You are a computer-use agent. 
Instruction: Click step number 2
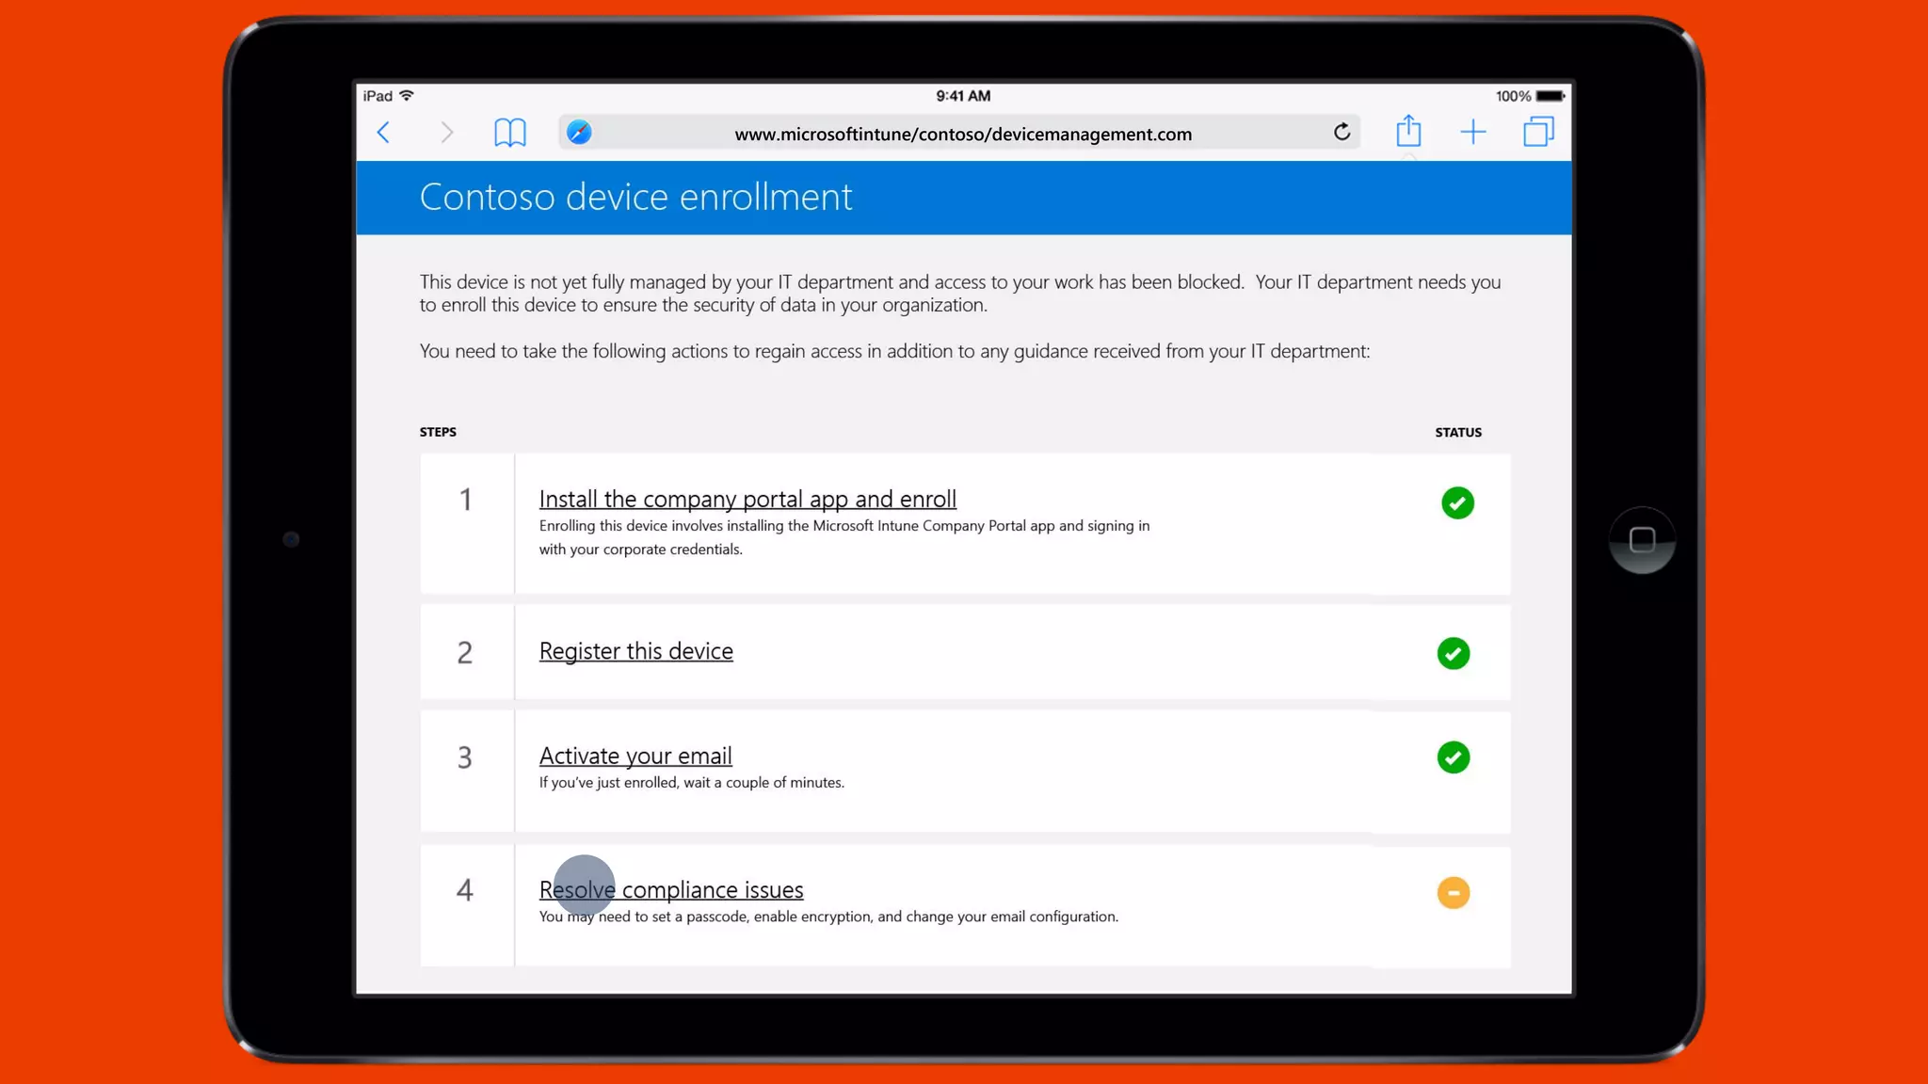tap(465, 652)
